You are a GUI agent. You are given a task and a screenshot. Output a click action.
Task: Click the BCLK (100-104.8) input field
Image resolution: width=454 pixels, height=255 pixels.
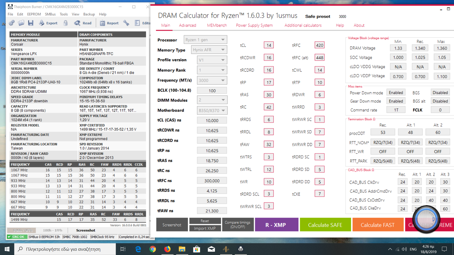[212, 90]
